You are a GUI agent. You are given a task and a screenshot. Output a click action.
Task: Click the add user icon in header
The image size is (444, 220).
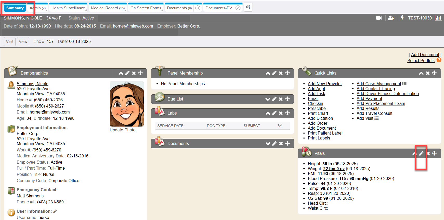391,18
